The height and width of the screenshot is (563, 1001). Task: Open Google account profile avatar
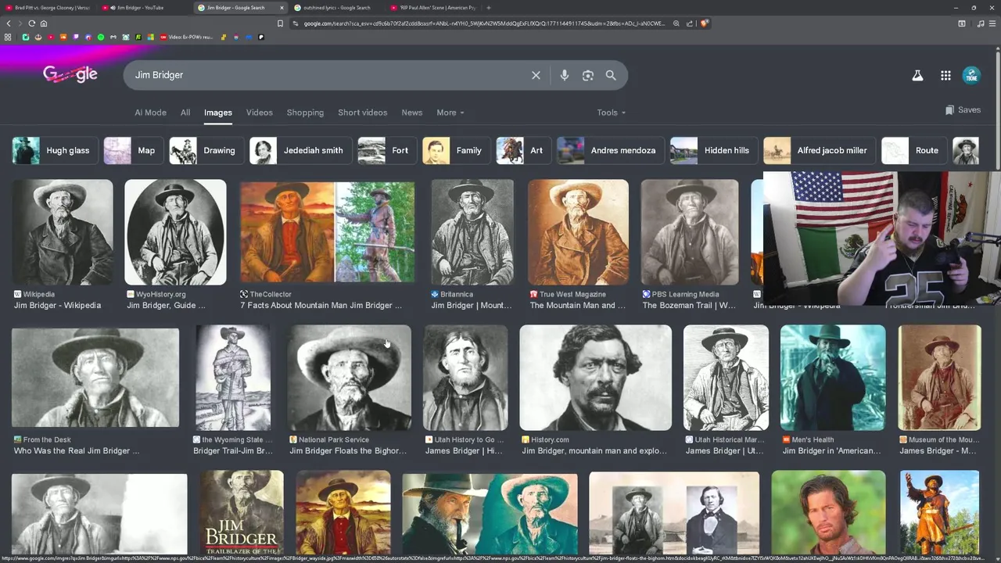(971, 75)
